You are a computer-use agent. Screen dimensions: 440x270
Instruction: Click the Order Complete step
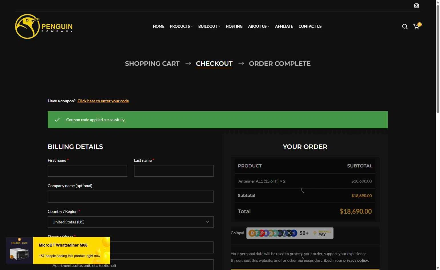(280, 63)
